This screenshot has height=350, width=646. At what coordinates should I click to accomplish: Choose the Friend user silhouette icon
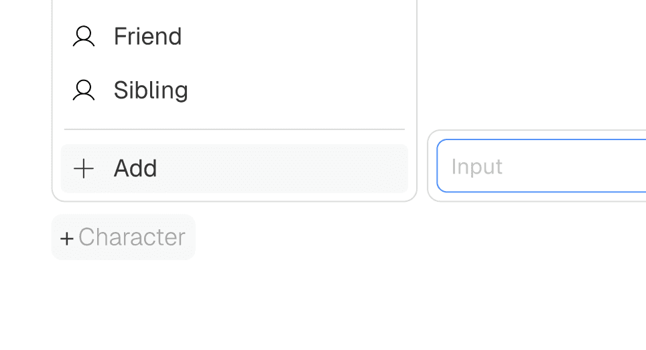pos(84,36)
